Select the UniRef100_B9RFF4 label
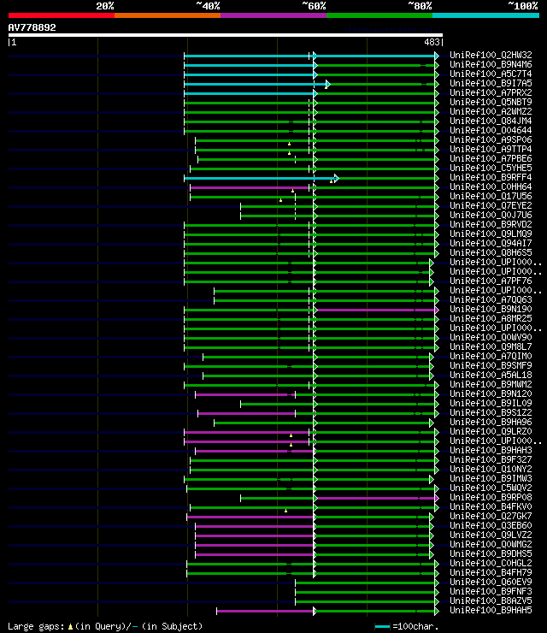The width and height of the screenshot is (547, 633). click(x=491, y=177)
